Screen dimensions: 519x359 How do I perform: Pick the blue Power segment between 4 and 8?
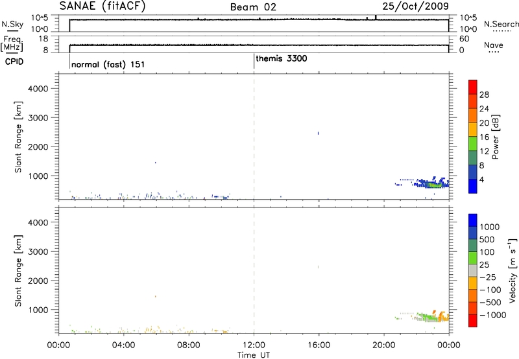(473, 172)
